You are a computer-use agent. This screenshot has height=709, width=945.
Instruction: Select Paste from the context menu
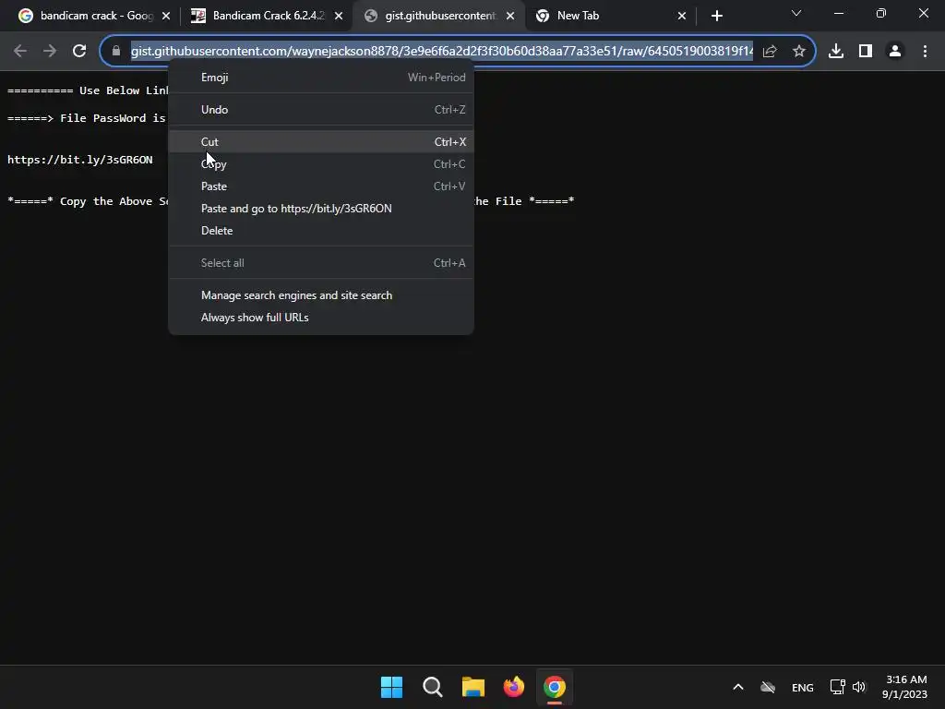click(321, 186)
